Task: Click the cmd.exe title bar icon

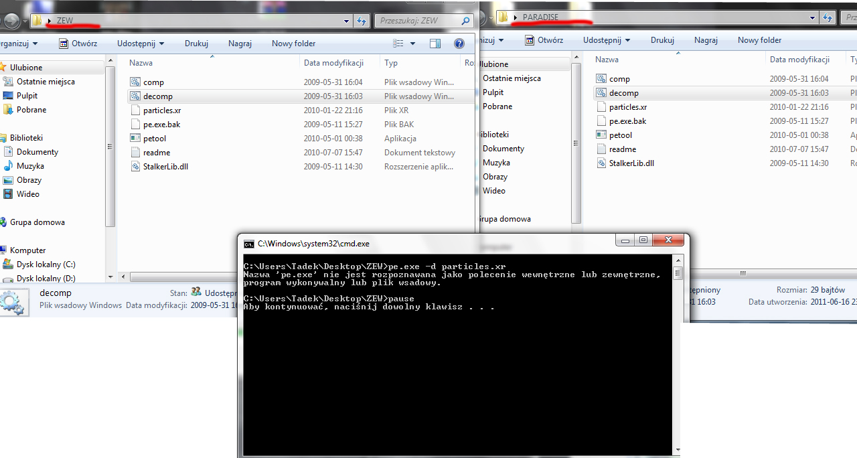Action: point(248,244)
